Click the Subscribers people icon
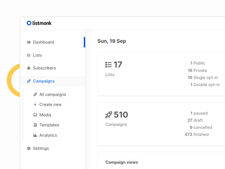The height and width of the screenshot is (169, 225). 29,68
